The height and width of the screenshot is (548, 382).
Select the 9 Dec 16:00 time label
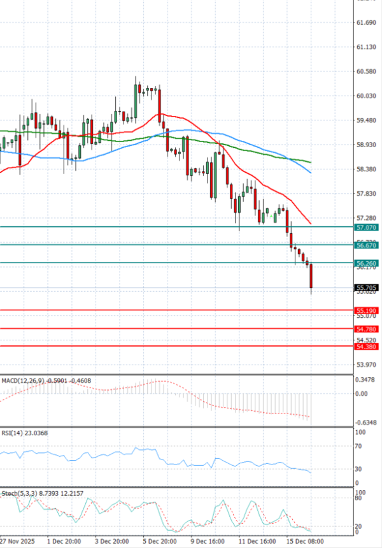click(x=207, y=540)
